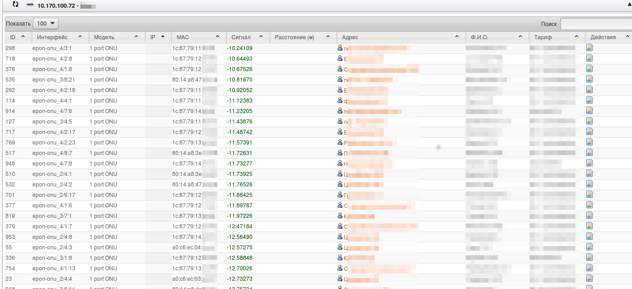Sort by the MAC column header
Viewport: 632px width, 289px height.
click(x=199, y=37)
